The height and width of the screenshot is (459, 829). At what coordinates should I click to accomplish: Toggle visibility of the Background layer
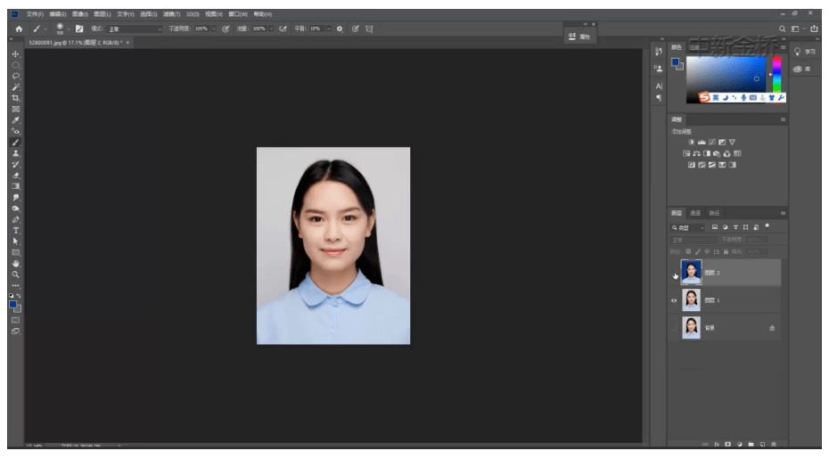pyautogui.click(x=674, y=328)
